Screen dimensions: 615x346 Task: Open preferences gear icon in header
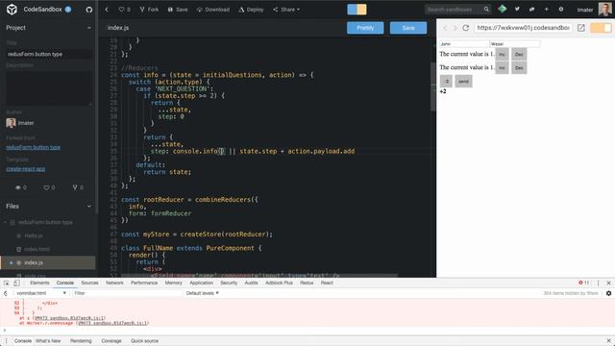point(561,9)
